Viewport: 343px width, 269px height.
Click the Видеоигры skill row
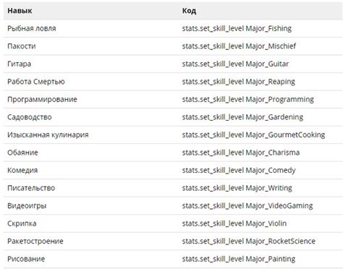(173, 206)
